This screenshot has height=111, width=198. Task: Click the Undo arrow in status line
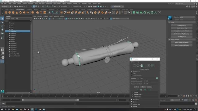click(22, 6)
